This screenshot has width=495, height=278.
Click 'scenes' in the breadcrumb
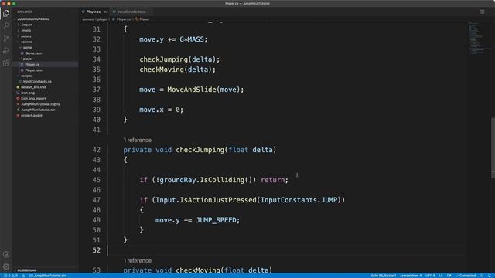(x=87, y=19)
